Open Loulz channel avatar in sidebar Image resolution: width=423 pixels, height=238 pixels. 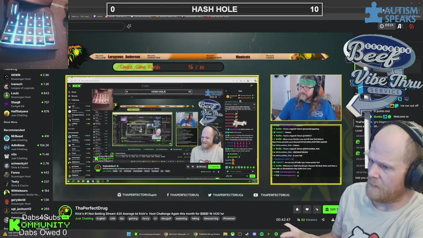click(6, 95)
